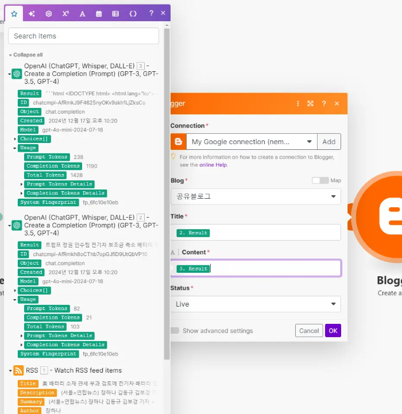402x414 pixels.
Task: Collapse the OpenAI module 3 section
Action: click(10, 74)
